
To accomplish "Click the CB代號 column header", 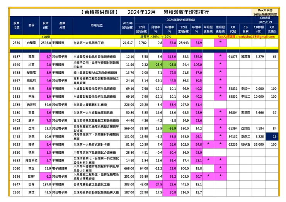I will 233,29.
